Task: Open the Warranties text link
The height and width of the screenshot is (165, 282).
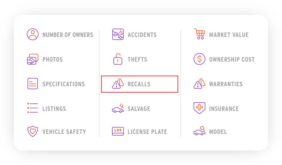Action: coord(226,84)
